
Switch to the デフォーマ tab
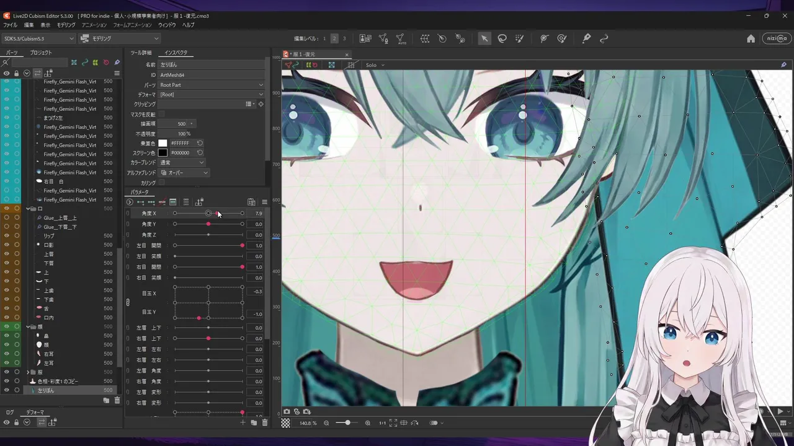pos(35,412)
